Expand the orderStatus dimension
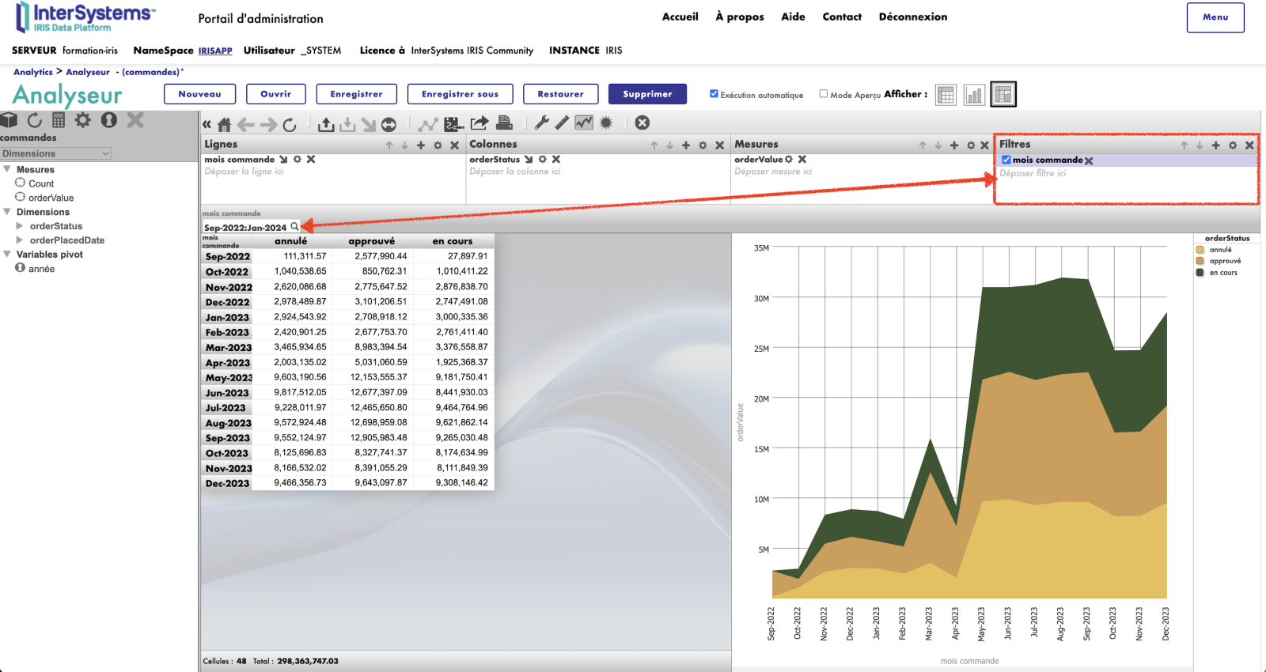Image resolution: width=1266 pixels, height=672 pixels. click(x=20, y=226)
